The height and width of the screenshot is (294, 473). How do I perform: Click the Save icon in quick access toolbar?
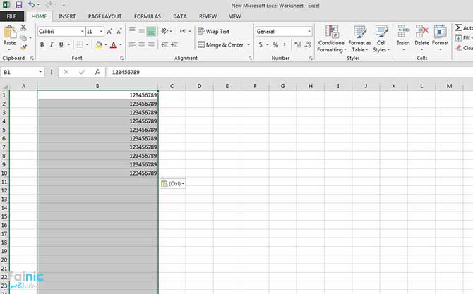(x=19, y=4)
